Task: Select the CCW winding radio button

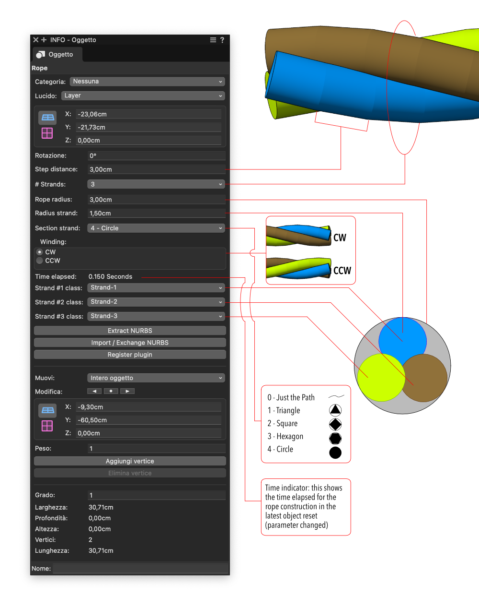Action: 39,261
